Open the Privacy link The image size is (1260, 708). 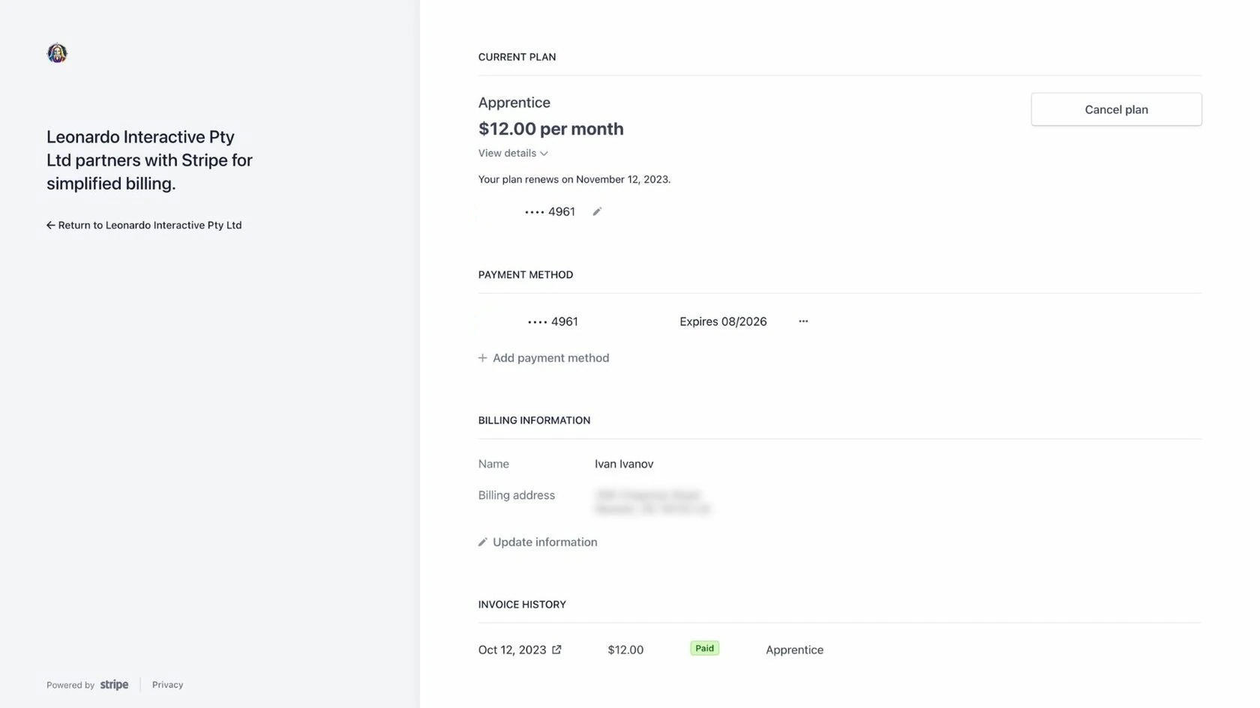click(x=167, y=685)
